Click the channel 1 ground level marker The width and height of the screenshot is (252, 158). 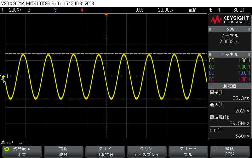click(x=3, y=76)
